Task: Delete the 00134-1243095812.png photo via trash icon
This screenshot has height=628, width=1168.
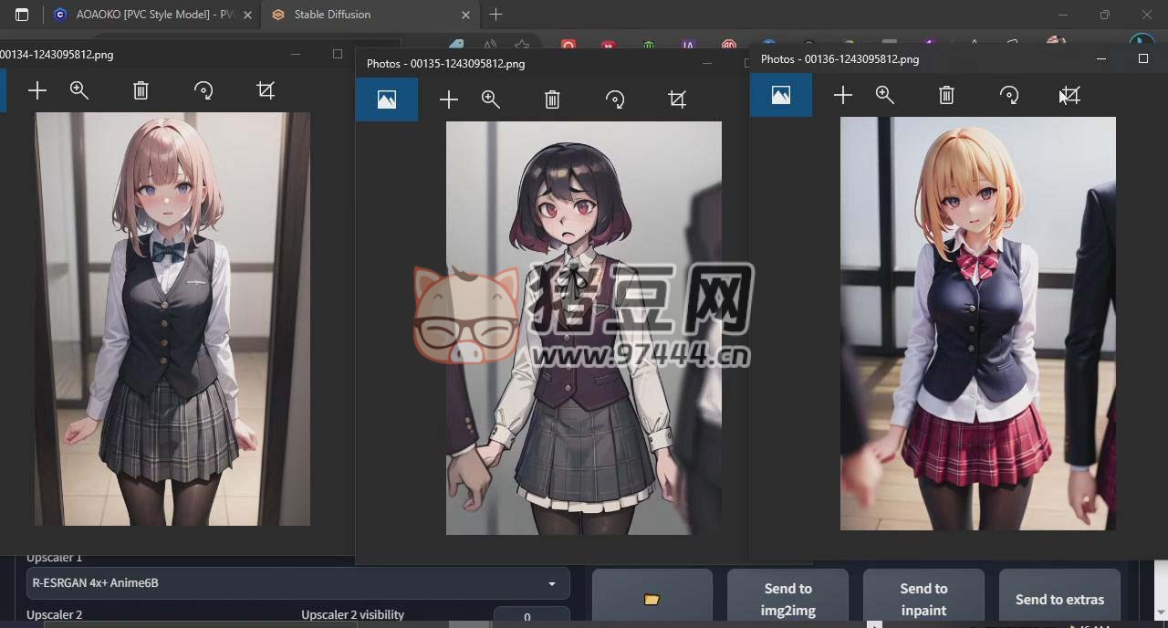Action: (x=141, y=90)
